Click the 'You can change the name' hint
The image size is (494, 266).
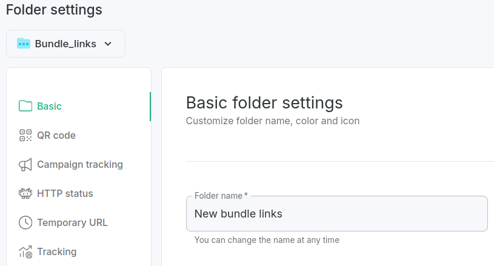pos(267,240)
